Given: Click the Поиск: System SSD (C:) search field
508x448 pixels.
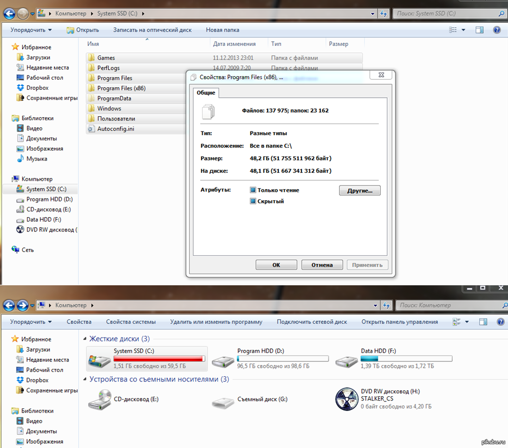Looking at the screenshot, I should point(444,13).
